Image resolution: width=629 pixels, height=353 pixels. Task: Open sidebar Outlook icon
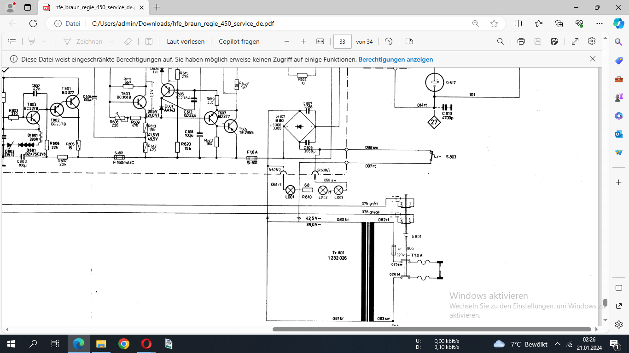tap(618, 134)
